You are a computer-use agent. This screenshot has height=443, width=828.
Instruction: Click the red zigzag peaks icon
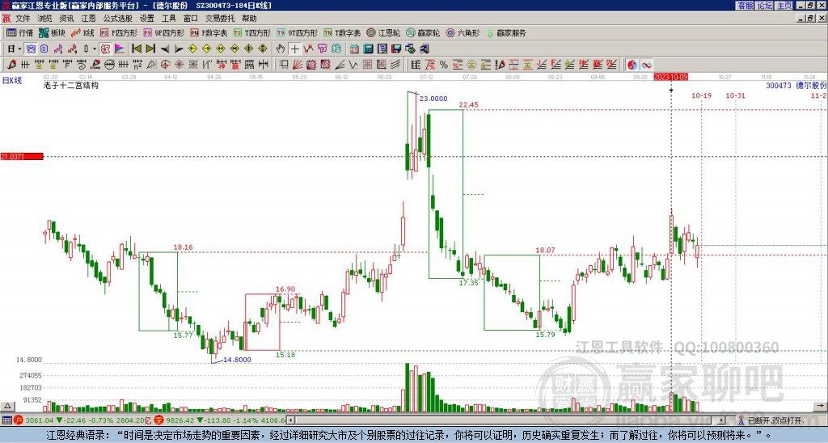[x=308, y=49]
